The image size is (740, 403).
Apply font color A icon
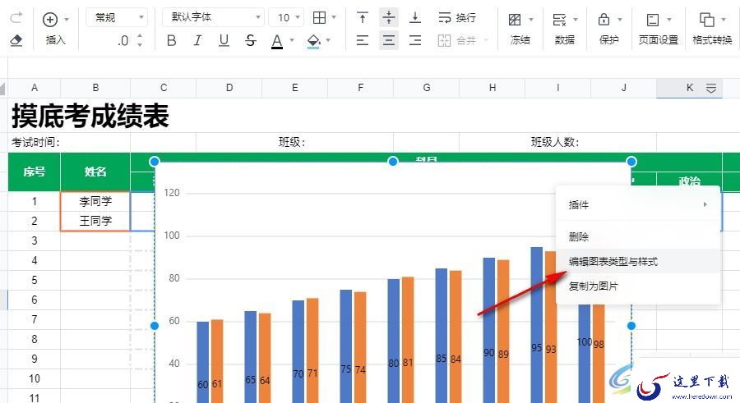pos(277,42)
